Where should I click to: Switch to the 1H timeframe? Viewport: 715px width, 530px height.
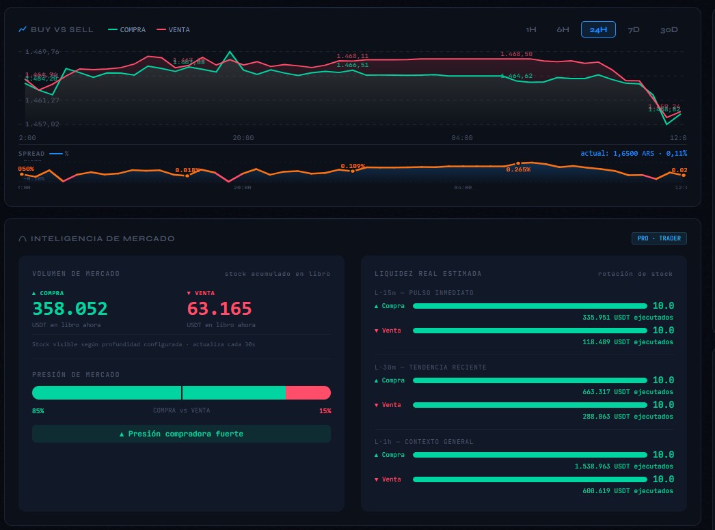532,29
